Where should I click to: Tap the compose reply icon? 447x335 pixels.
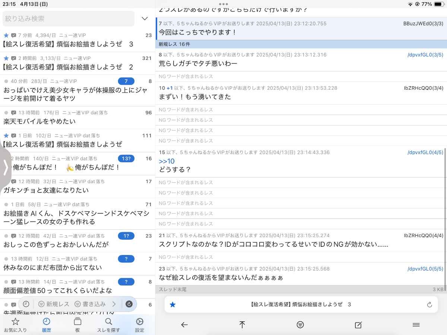[x=358, y=325]
